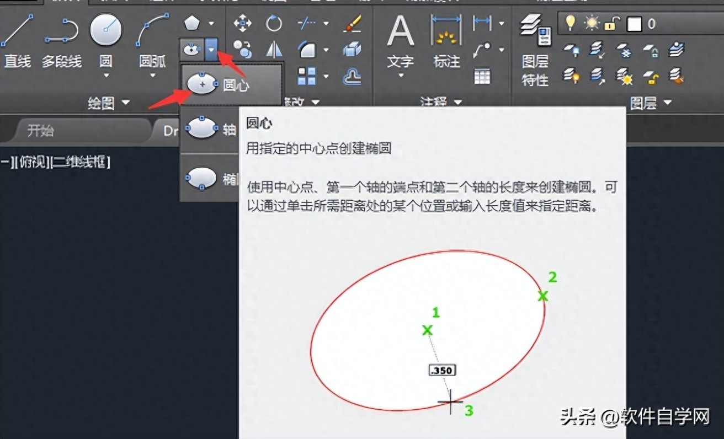The image size is (724, 439).
Task: Toggle layer on/off lightbulb icon
Action: pos(571,23)
